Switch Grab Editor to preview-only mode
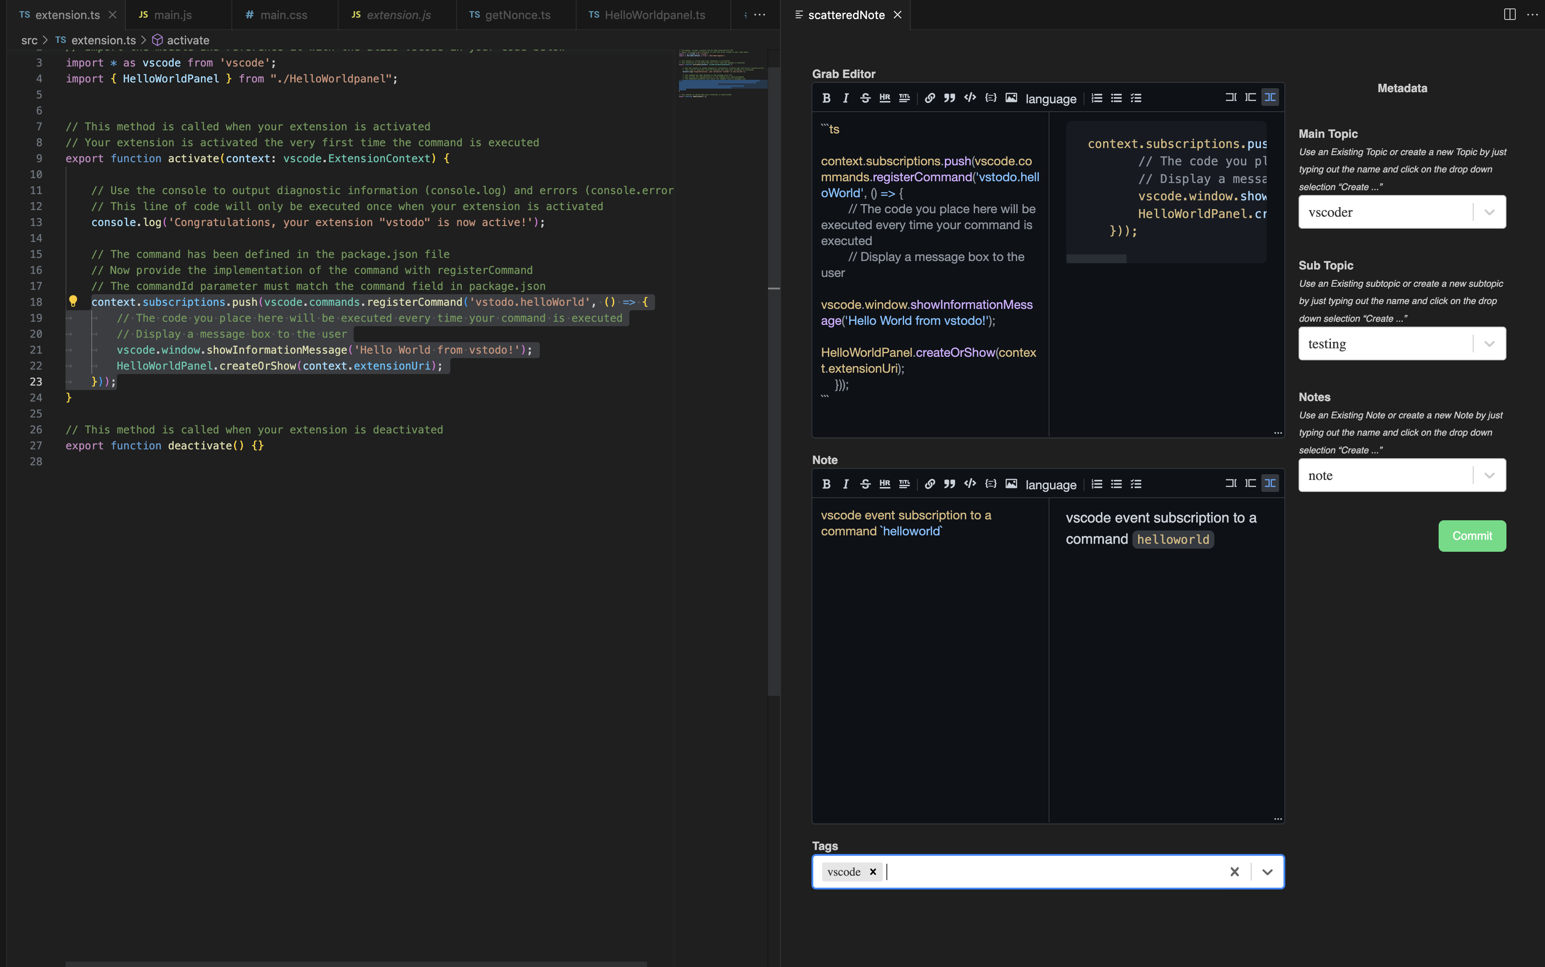The width and height of the screenshot is (1545, 967). [x=1250, y=97]
